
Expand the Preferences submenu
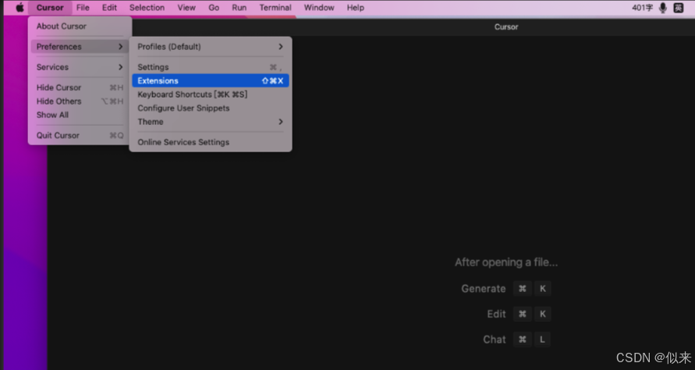click(80, 47)
